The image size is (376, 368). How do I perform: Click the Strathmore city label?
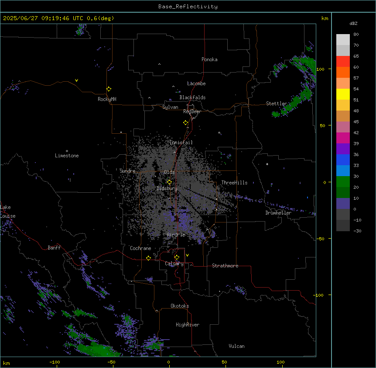click(x=225, y=266)
